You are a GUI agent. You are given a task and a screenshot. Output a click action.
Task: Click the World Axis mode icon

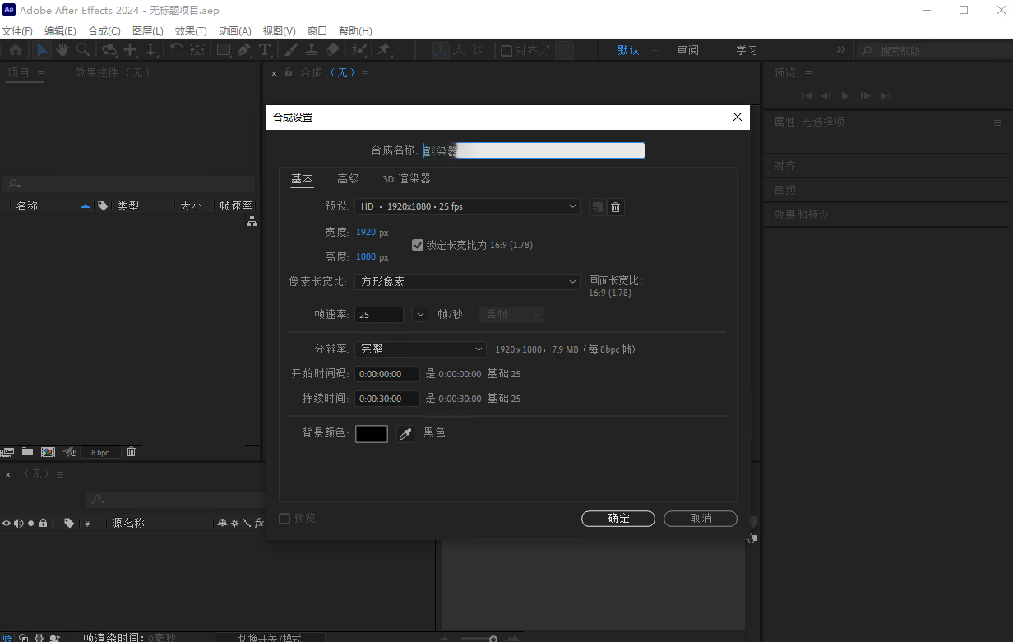(x=460, y=50)
